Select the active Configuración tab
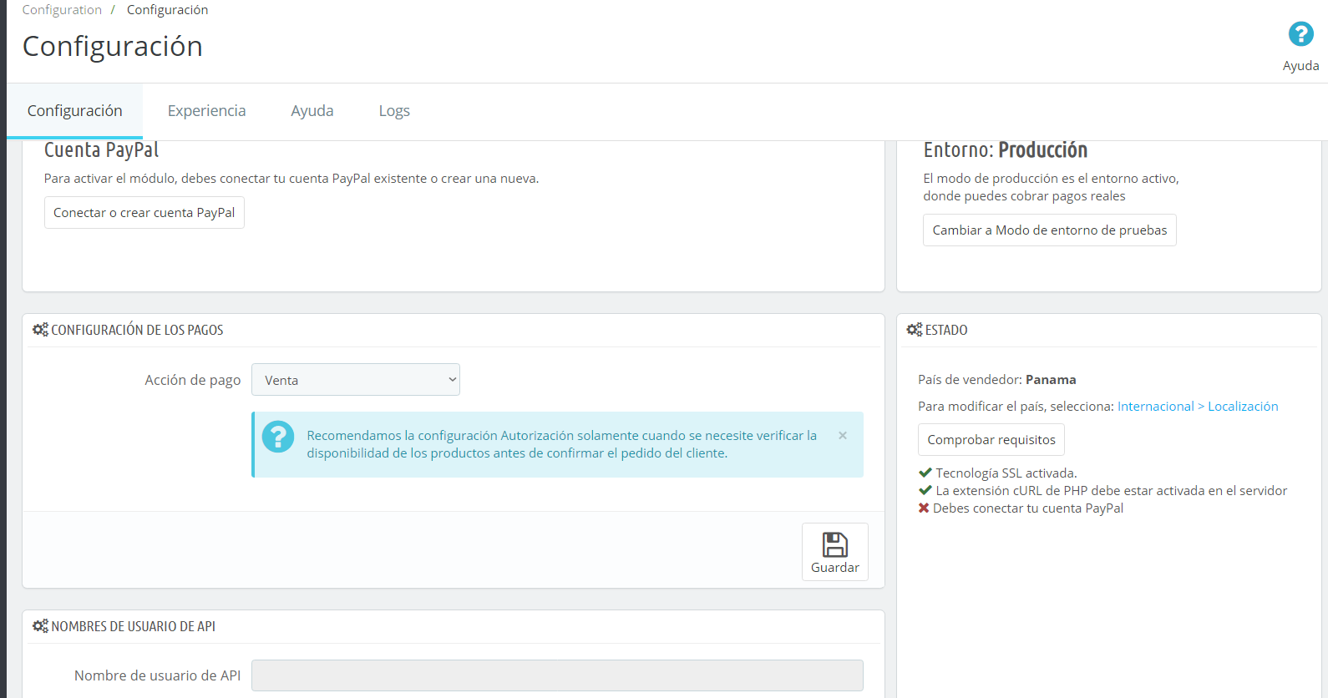Viewport: 1328px width, 698px height. coord(75,111)
